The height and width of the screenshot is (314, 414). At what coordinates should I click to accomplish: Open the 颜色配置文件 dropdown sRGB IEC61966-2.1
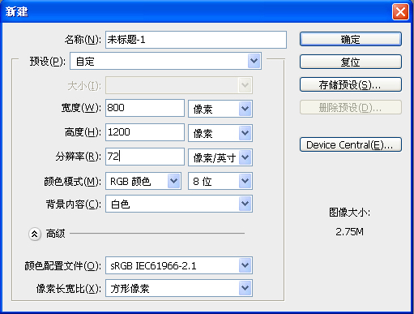(x=179, y=265)
